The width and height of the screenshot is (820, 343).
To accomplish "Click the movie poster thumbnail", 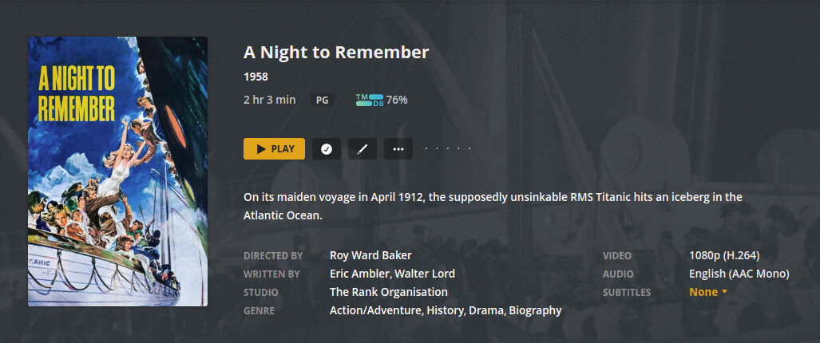I will tap(117, 171).
